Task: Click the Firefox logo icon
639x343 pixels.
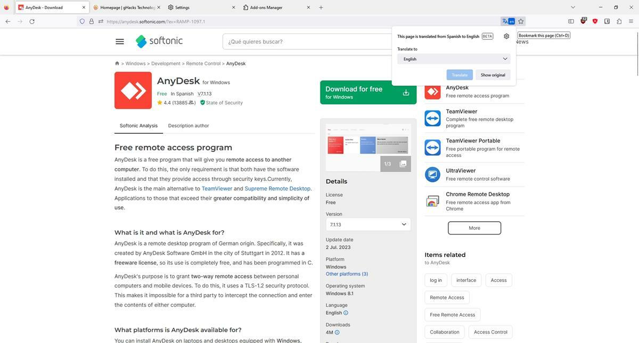Action: (x=6, y=7)
